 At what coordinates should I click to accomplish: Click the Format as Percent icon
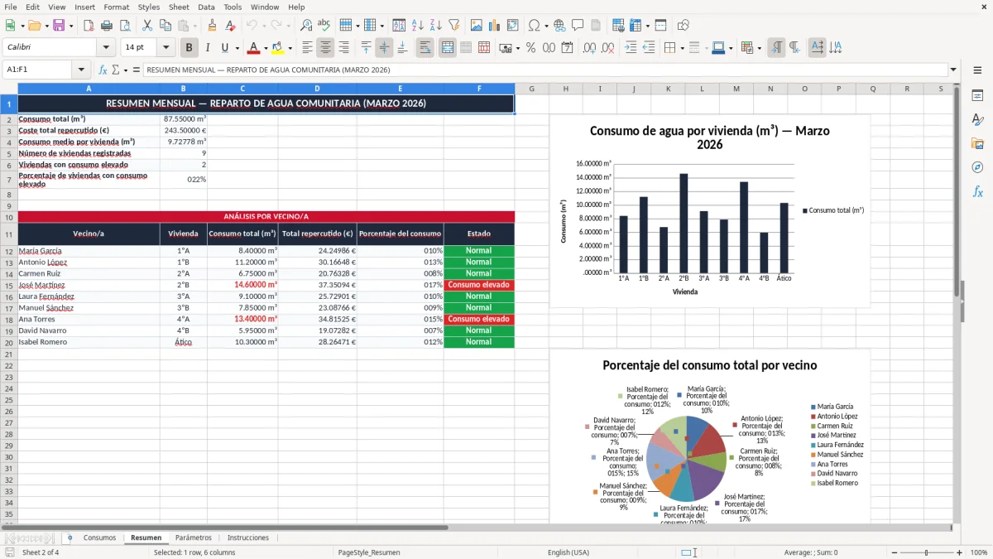[x=530, y=48]
